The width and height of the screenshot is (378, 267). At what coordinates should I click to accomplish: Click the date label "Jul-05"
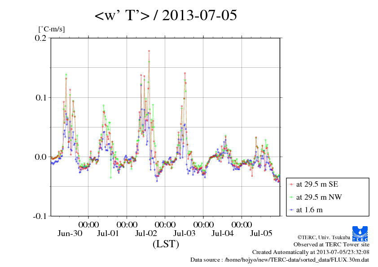point(261,233)
